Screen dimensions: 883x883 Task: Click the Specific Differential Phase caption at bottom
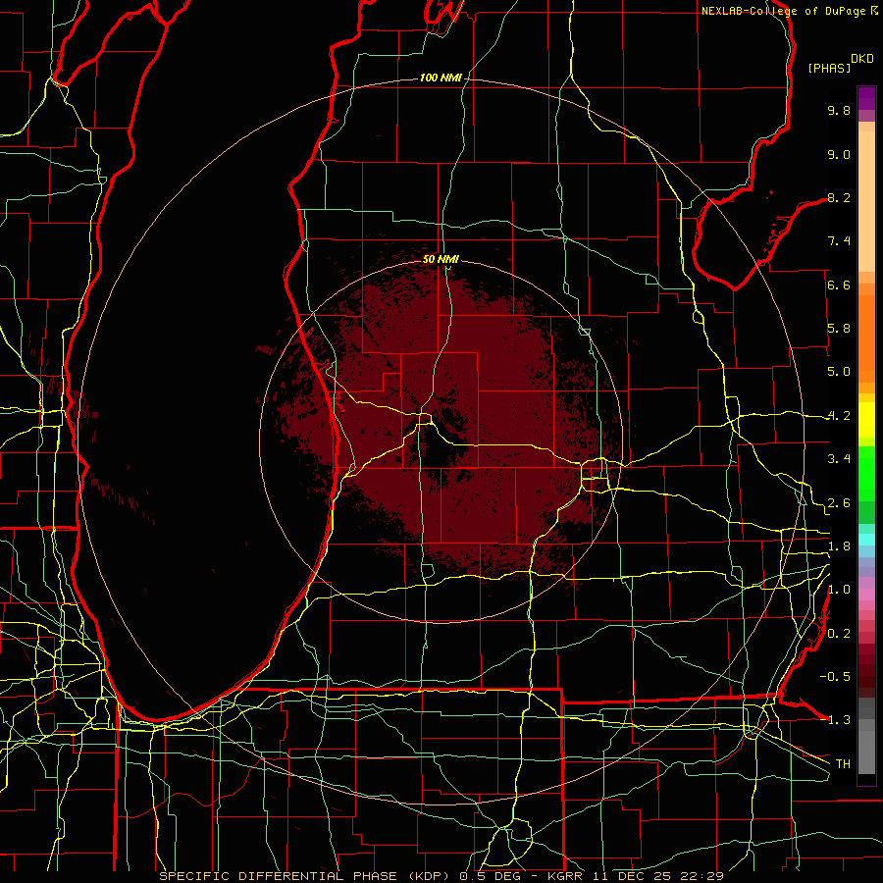click(x=441, y=876)
